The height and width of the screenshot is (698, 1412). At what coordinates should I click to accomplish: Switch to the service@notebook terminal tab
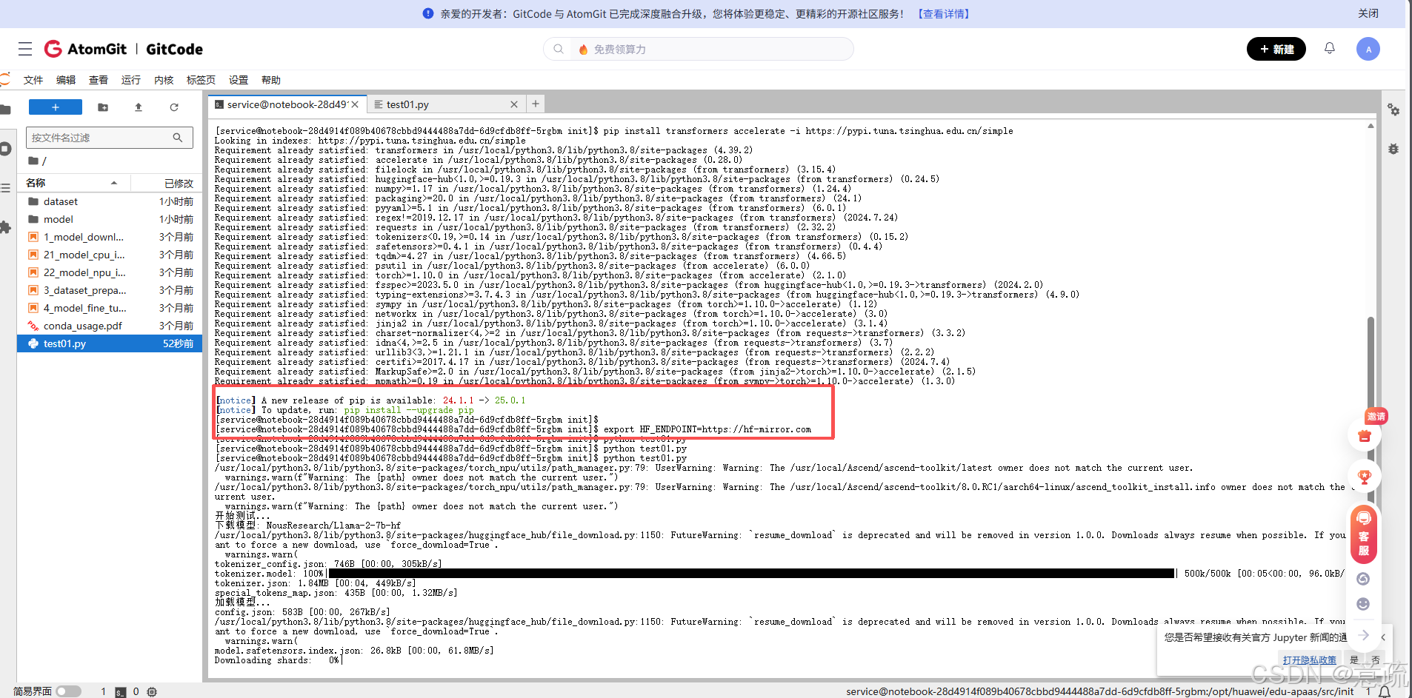(x=287, y=104)
